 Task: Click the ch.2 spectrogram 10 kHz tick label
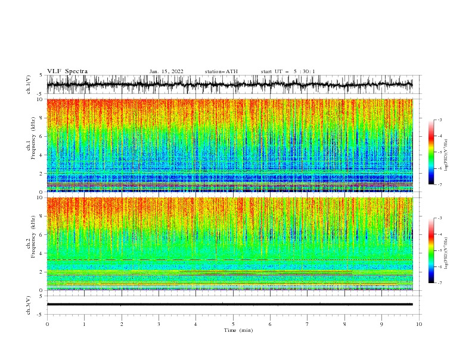(x=39, y=197)
